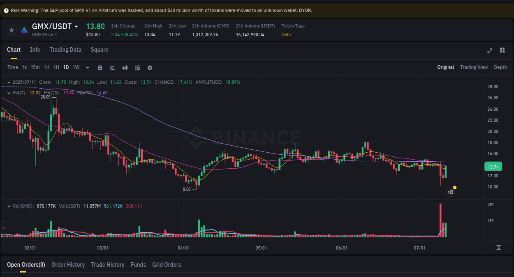Open the chart display options icon
The height and width of the screenshot is (277, 514).
pyautogui.click(x=137, y=67)
